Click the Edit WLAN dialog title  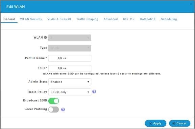point(16,7)
